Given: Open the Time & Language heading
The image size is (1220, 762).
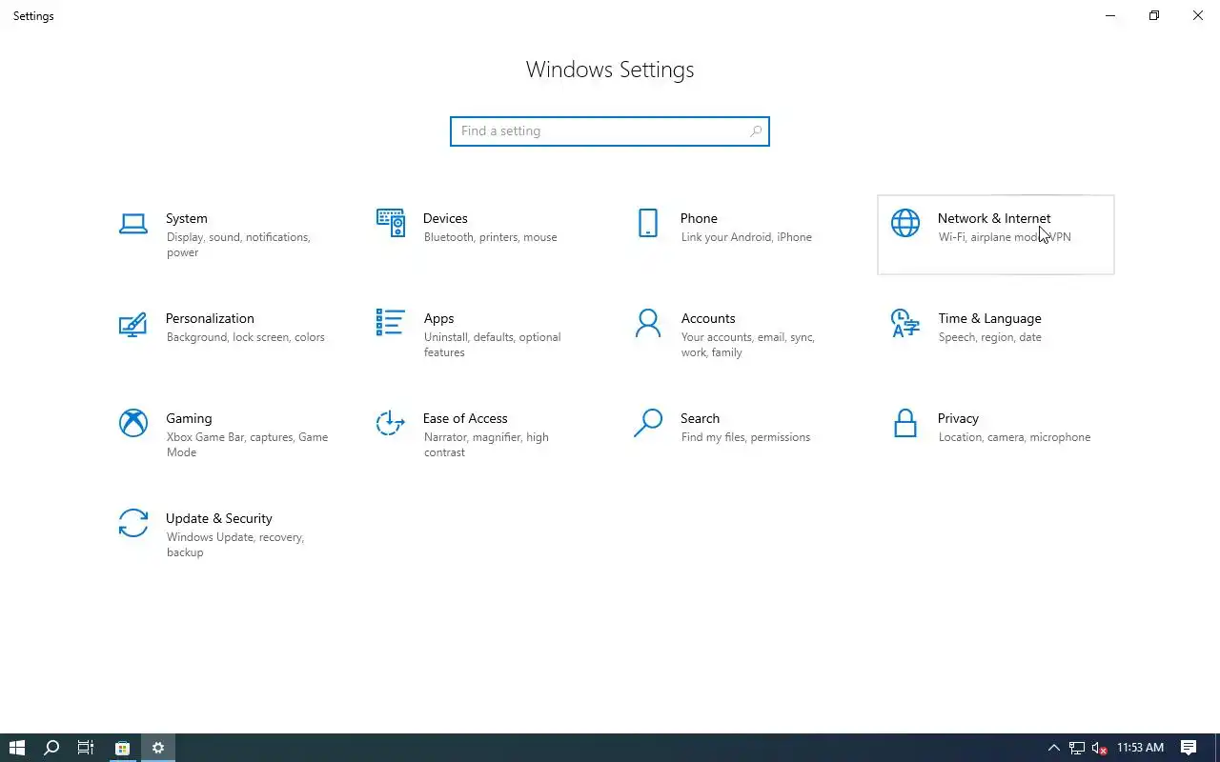Looking at the screenshot, I should [989, 318].
